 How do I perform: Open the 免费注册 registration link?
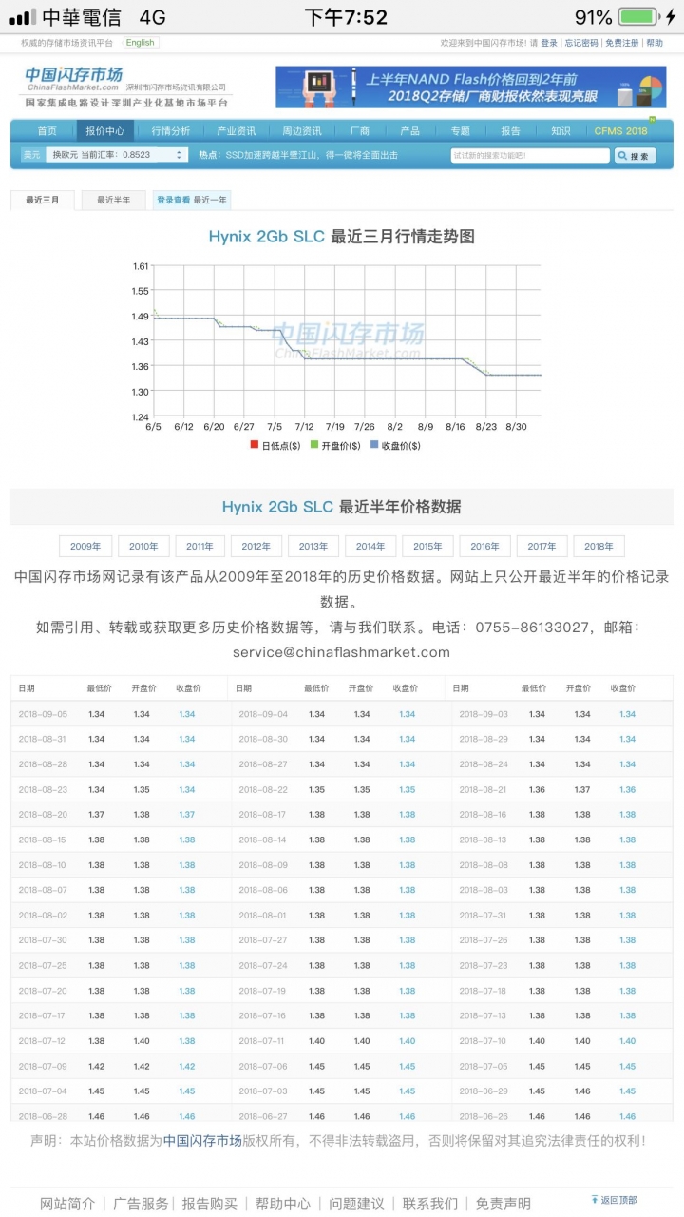click(x=622, y=43)
